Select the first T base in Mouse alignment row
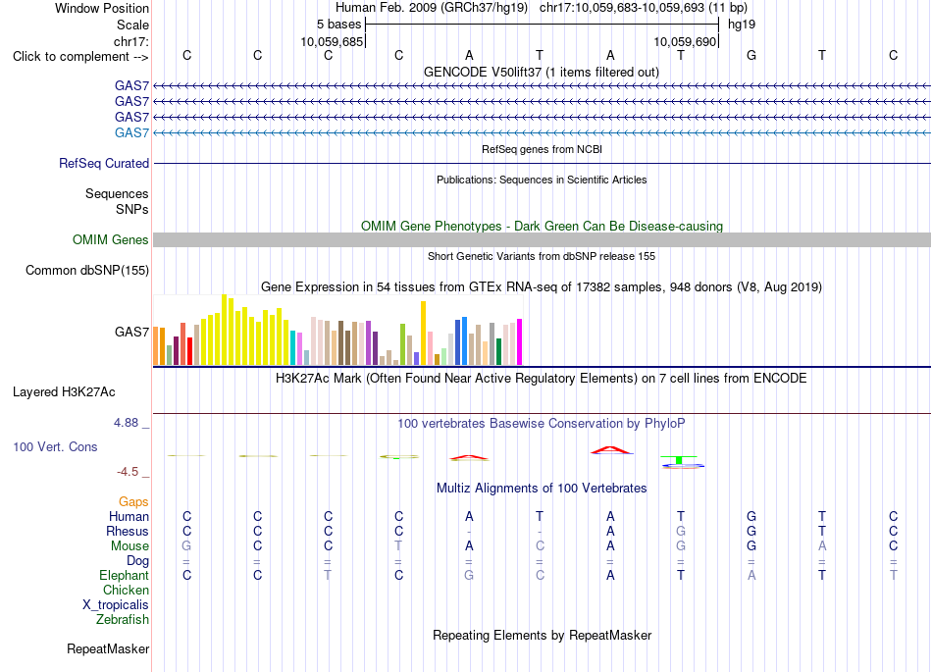932x672 pixels. [x=398, y=546]
